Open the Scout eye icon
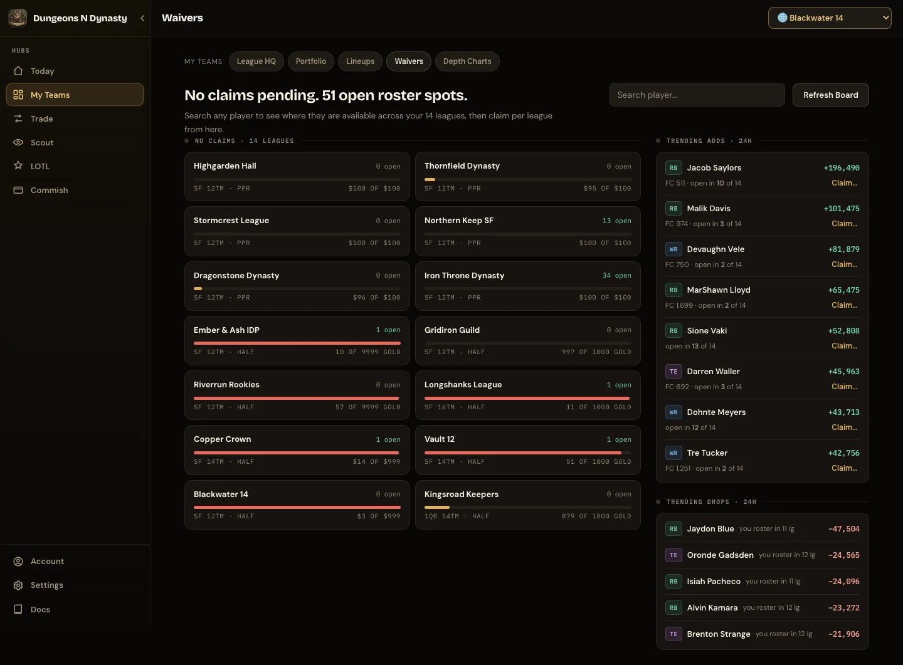903x665 pixels. tap(18, 142)
